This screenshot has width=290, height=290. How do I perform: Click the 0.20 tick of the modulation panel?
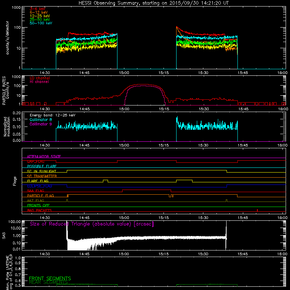(x=17, y=113)
